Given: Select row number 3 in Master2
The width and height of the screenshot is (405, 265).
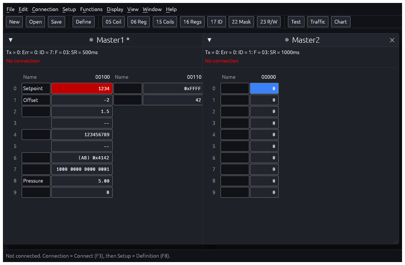Looking at the screenshot, I should 214,123.
